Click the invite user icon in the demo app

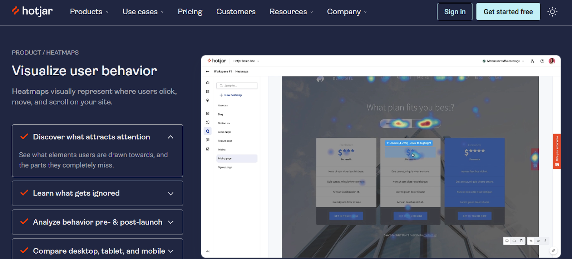pyautogui.click(x=532, y=61)
